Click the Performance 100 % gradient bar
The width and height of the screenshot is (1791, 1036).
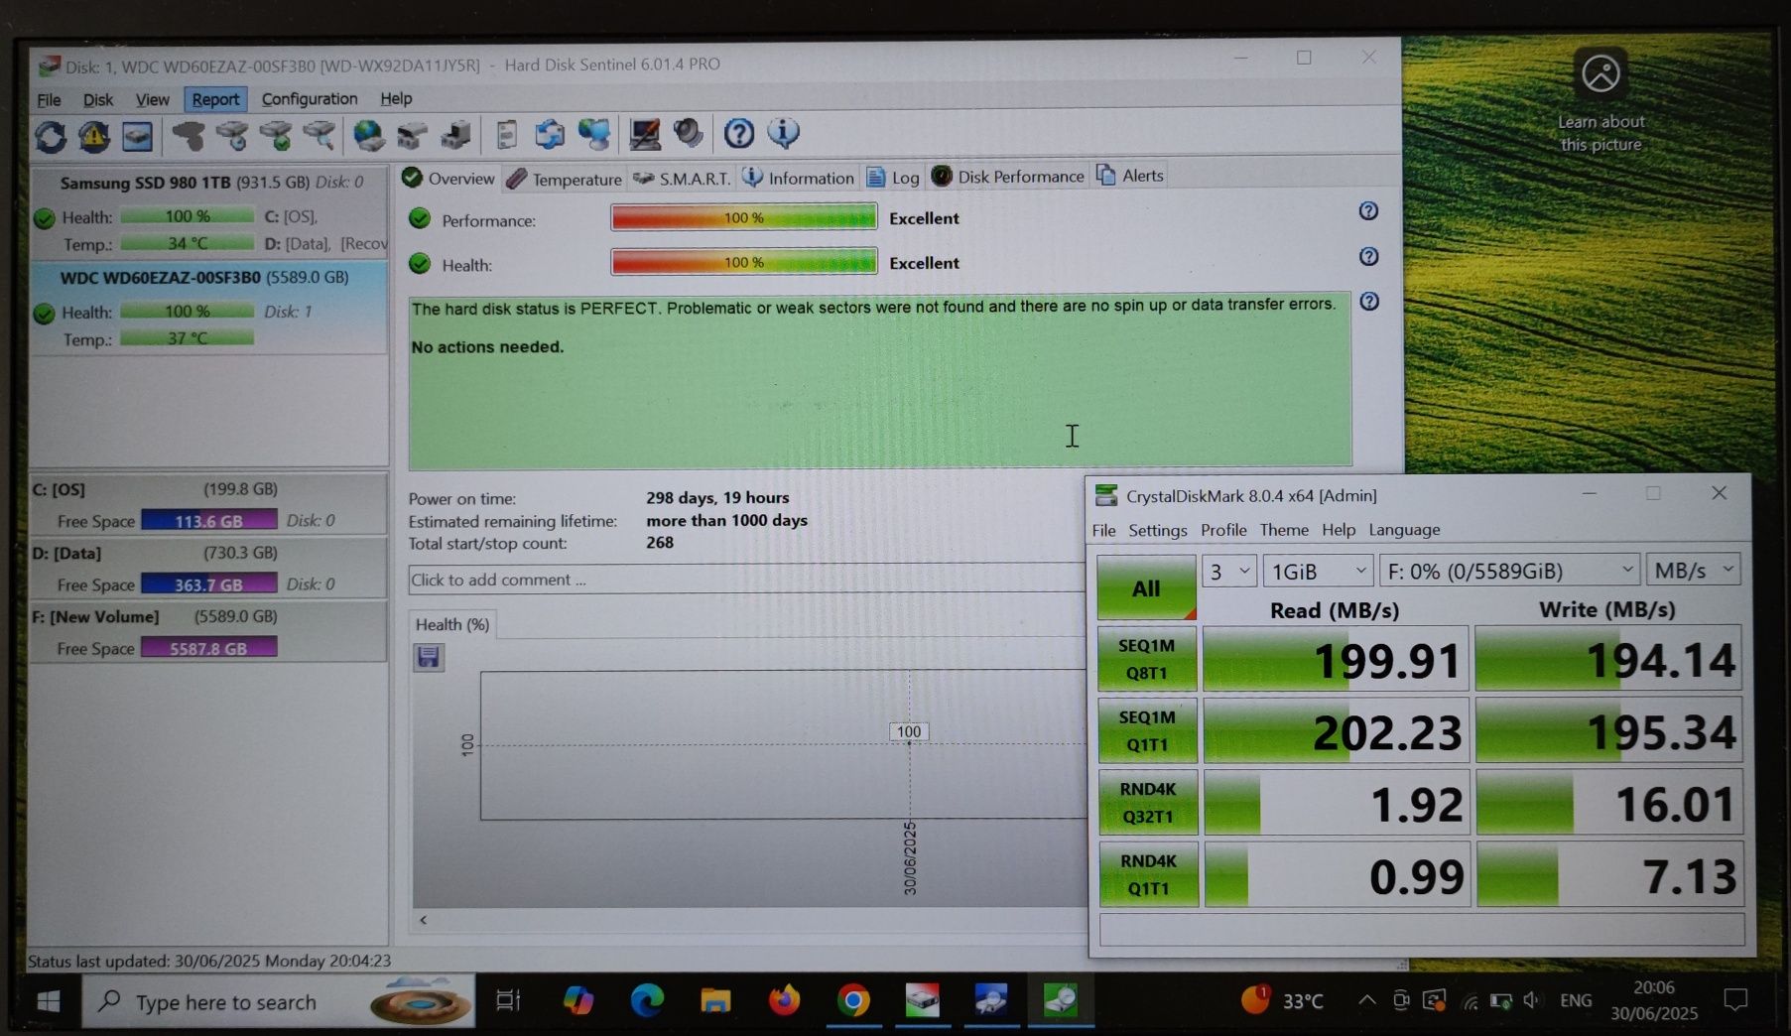(744, 217)
